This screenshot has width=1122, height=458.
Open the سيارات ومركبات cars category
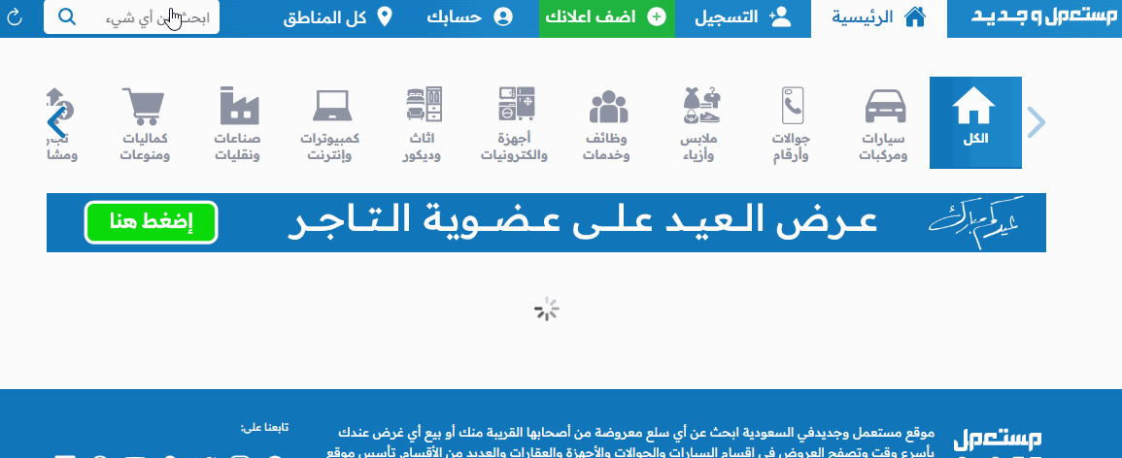click(x=884, y=123)
